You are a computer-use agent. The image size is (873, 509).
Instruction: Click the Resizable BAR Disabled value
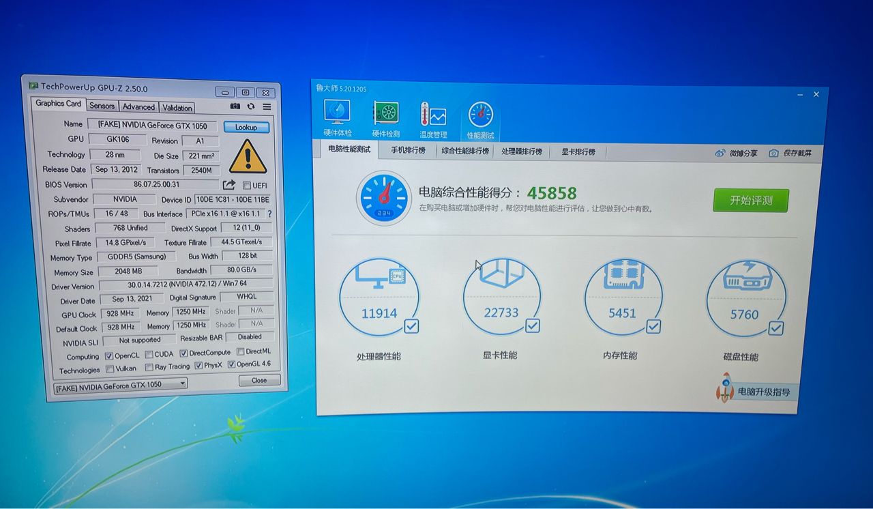click(x=250, y=337)
